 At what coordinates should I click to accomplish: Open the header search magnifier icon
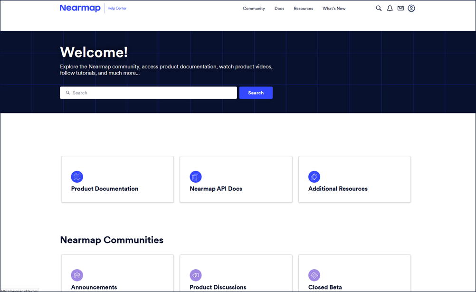pos(379,8)
